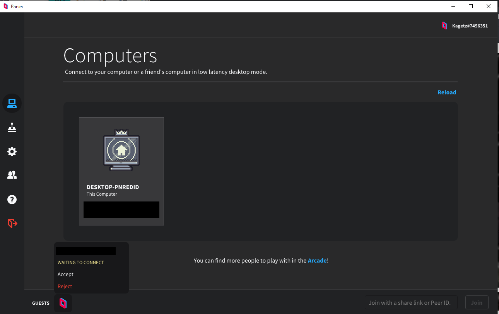
Task: Click the Reload link
Action: coord(447,92)
